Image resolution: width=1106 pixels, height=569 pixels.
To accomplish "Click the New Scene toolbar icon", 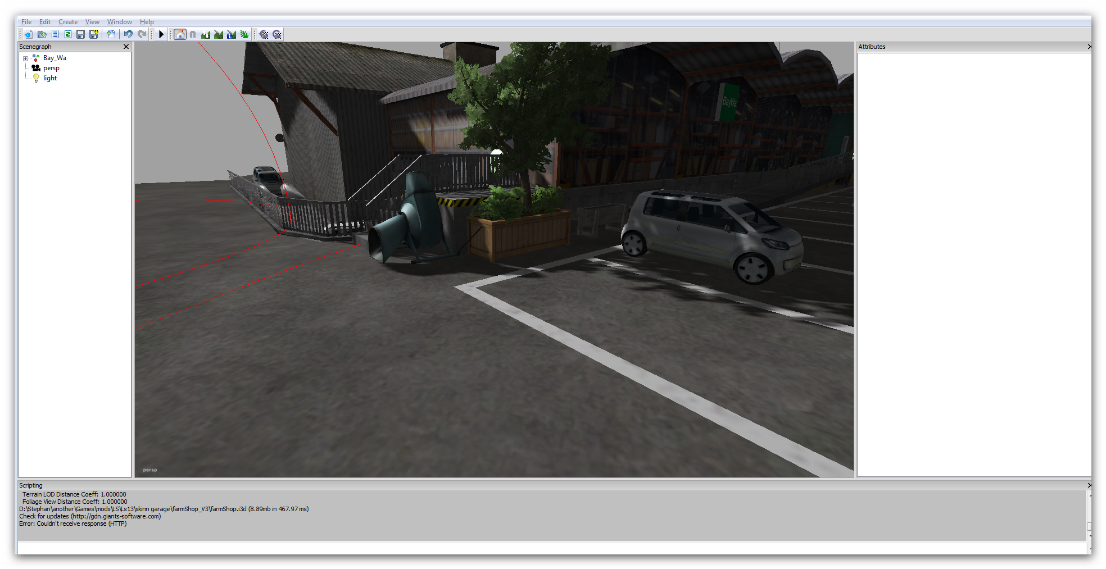I will coord(28,34).
